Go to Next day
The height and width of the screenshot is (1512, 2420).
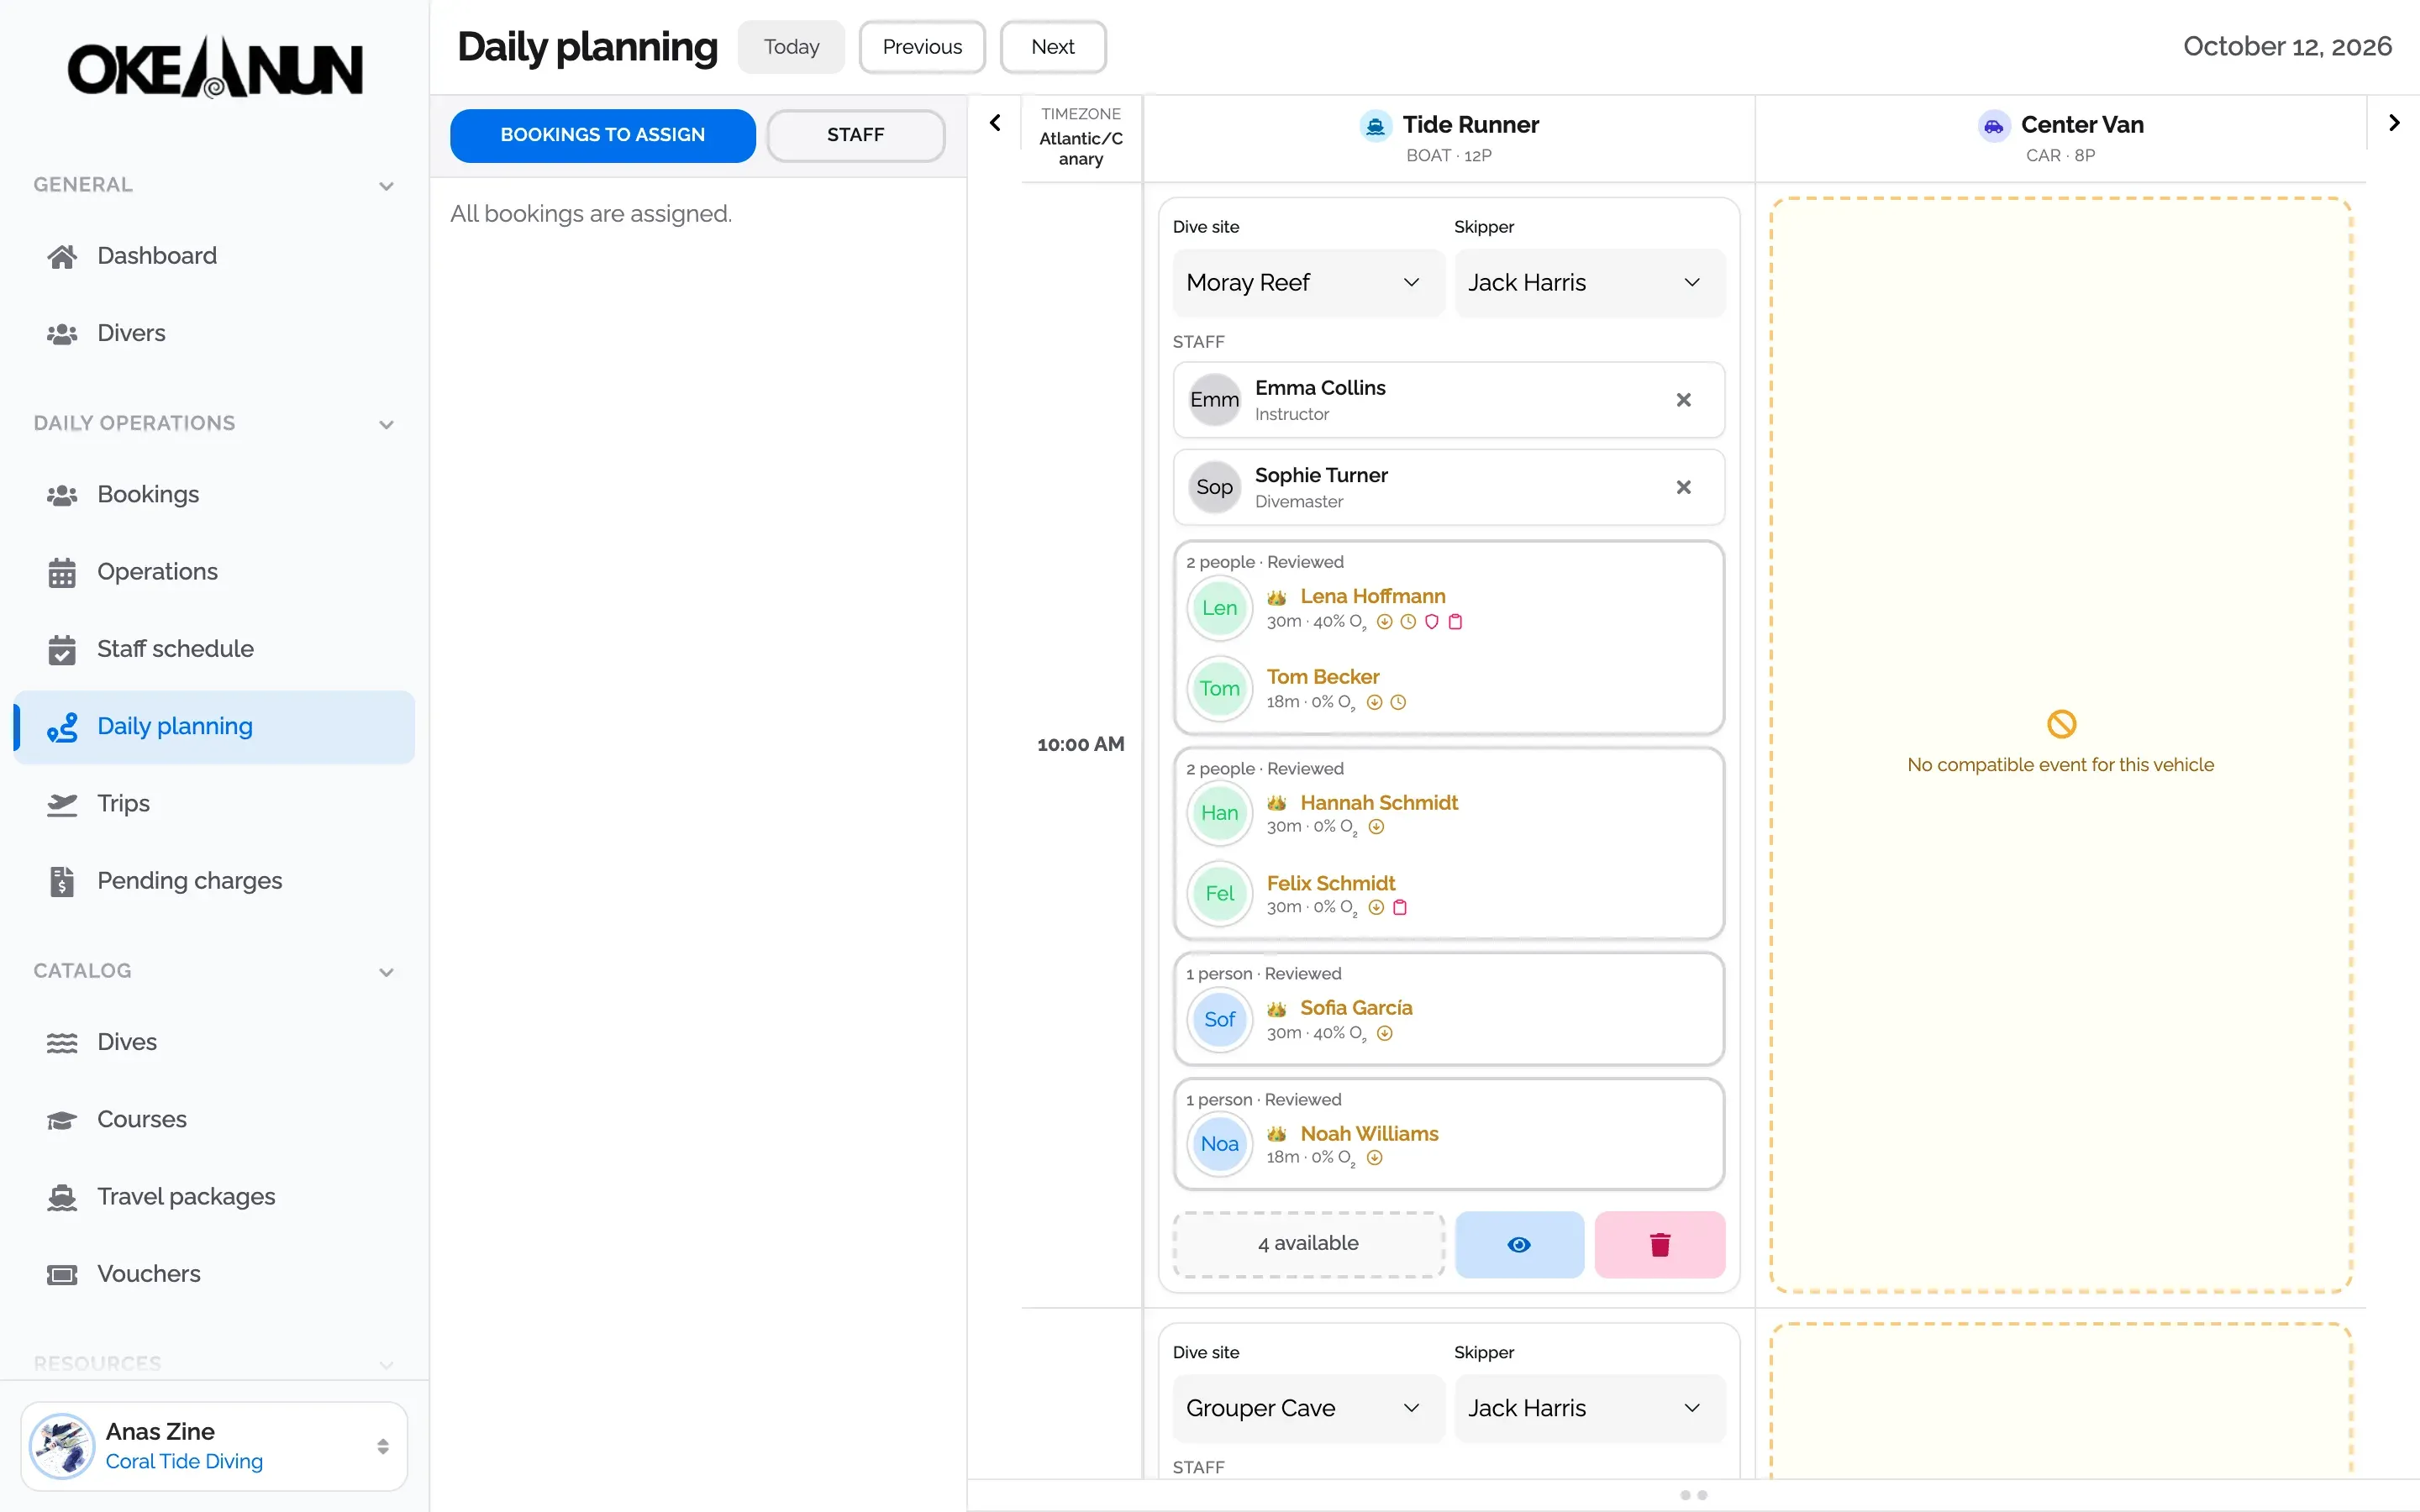coord(1053,47)
